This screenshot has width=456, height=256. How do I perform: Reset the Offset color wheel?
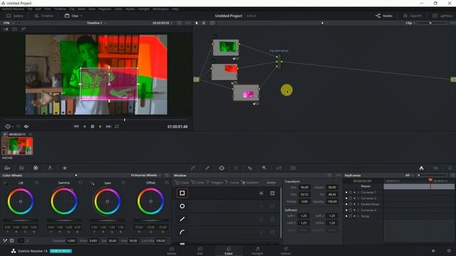[x=167, y=183]
